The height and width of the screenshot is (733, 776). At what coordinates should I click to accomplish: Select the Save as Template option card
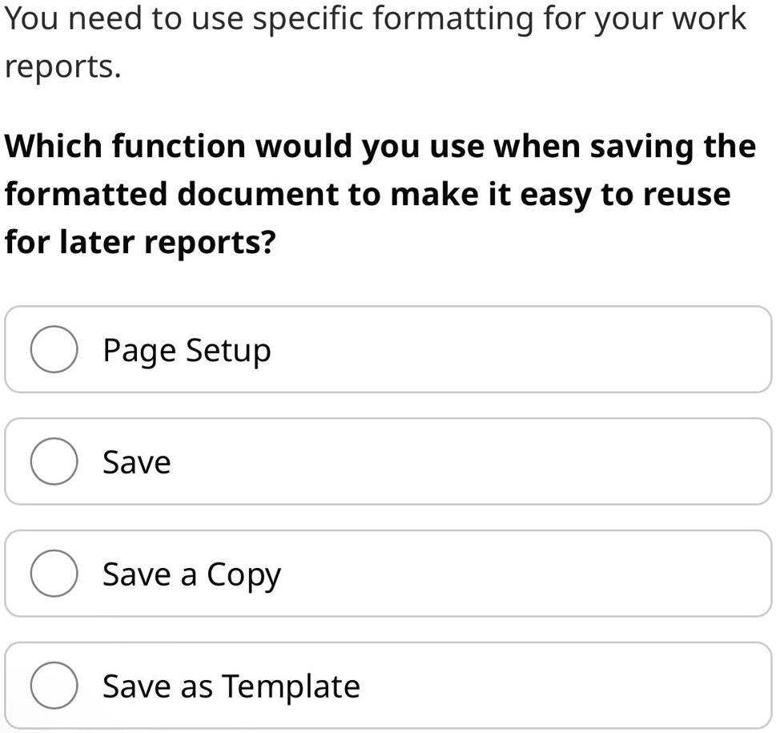pos(388,686)
